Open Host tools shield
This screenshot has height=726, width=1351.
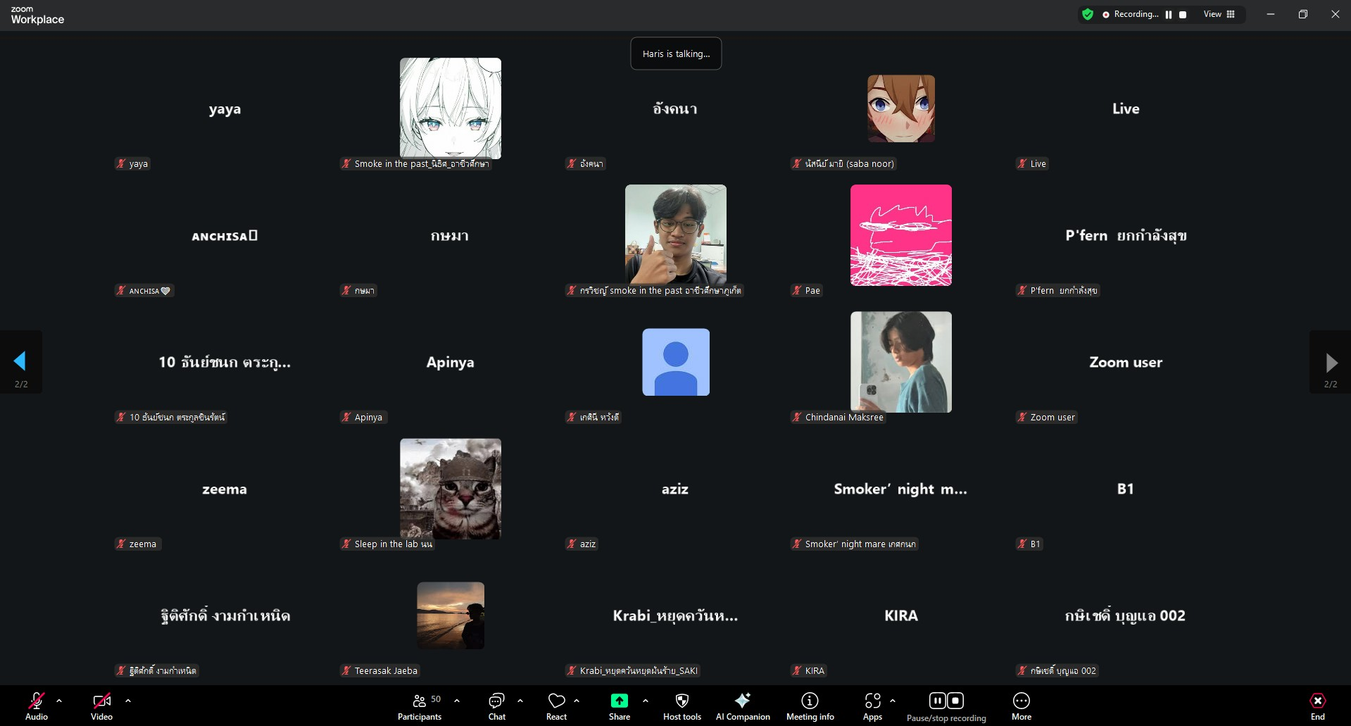pos(681,706)
